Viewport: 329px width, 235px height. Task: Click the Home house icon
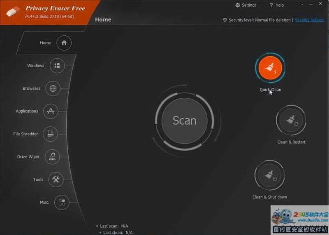(x=64, y=43)
